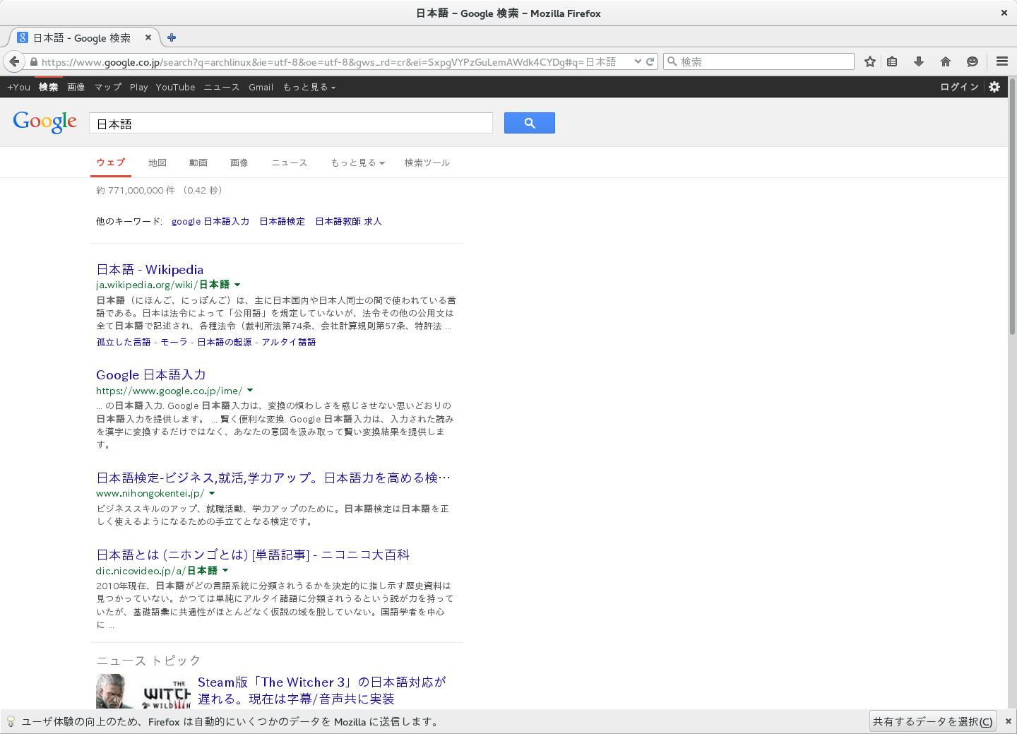Open ニュース in the black Google bar
The height and width of the screenshot is (734, 1017).
(x=222, y=87)
